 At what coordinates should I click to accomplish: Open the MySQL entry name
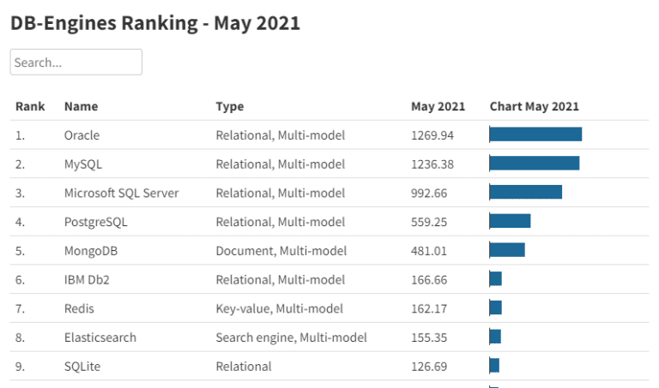pyautogui.click(x=83, y=164)
